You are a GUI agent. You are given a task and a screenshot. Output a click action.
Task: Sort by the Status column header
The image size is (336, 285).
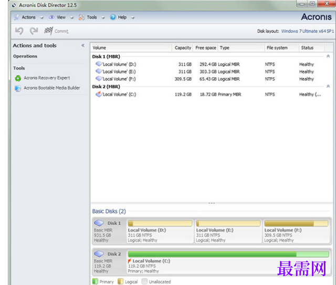click(x=312, y=48)
